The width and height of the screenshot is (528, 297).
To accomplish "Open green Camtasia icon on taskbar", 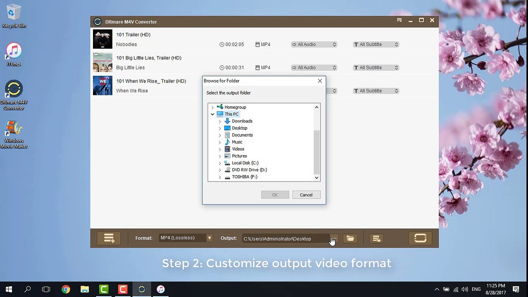I will 104,289.
